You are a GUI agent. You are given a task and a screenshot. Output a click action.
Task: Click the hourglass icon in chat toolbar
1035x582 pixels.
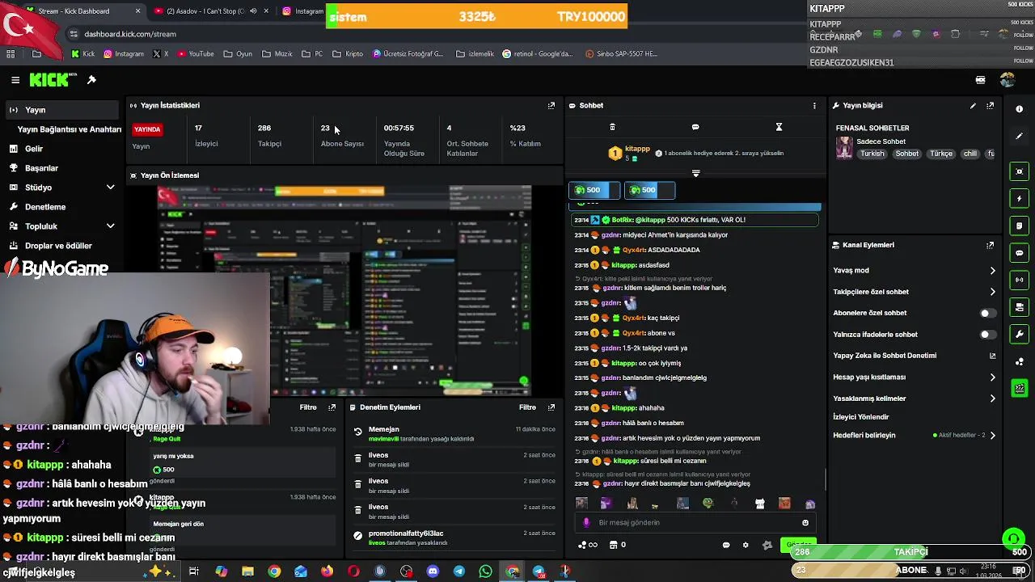(x=779, y=127)
